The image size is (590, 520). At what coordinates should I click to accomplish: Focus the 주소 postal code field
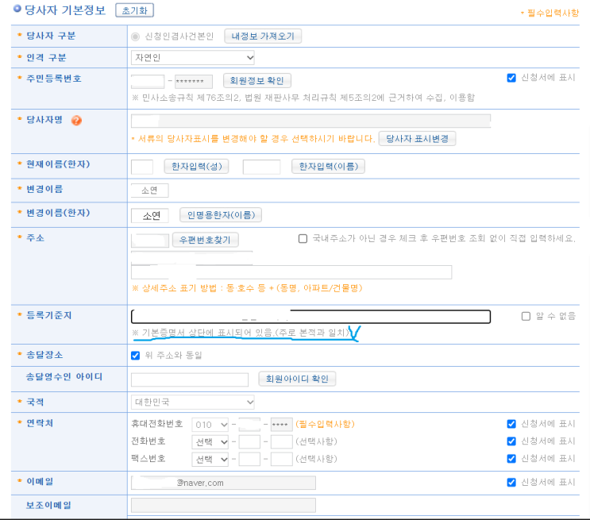click(x=150, y=240)
